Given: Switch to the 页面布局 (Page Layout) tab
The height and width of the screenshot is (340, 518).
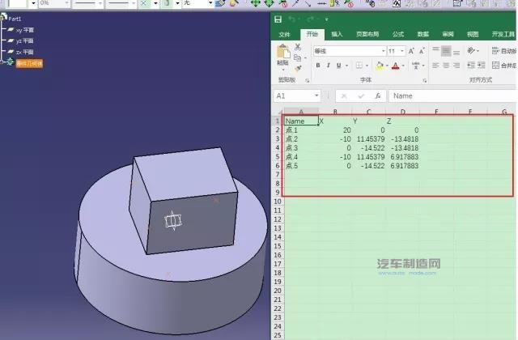Looking at the screenshot, I should [367, 34].
